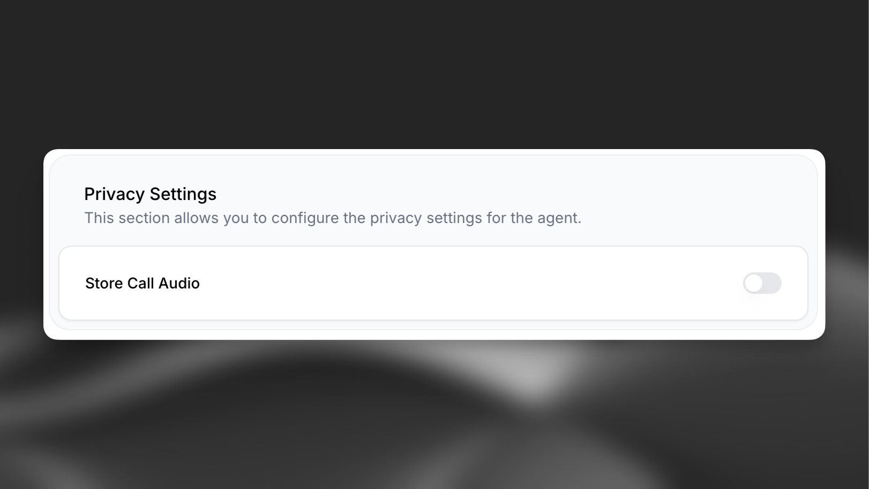Flip the toggle next to Store Call Audio

tap(762, 283)
